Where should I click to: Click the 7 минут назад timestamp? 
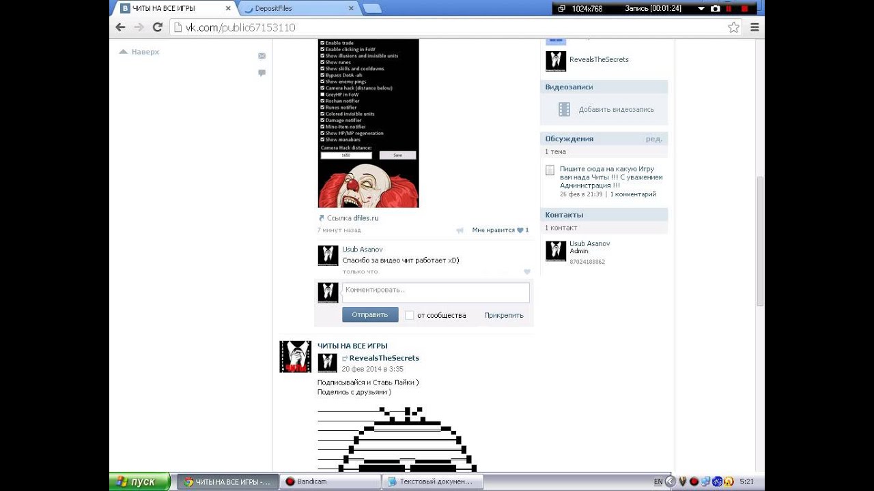[339, 230]
